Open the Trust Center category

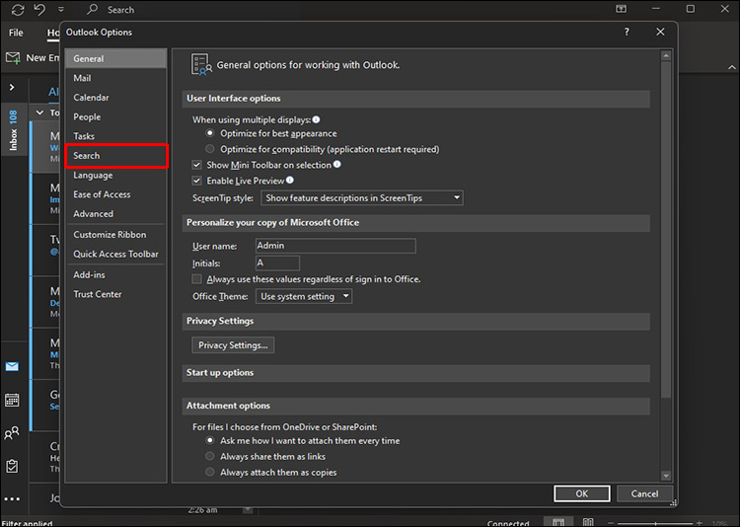coord(115,294)
